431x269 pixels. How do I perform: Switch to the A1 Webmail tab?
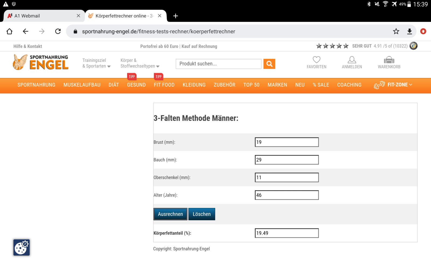40,16
